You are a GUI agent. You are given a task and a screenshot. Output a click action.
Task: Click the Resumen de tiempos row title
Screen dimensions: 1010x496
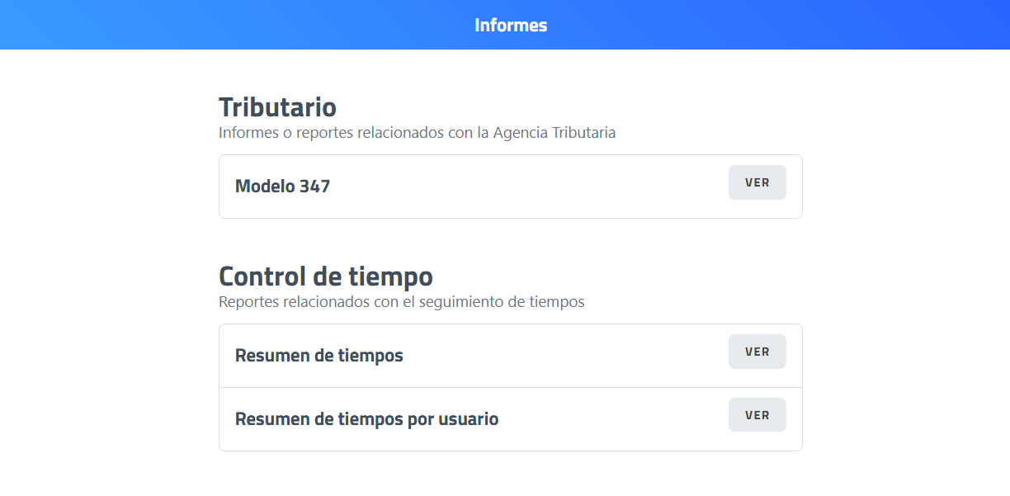coord(319,356)
